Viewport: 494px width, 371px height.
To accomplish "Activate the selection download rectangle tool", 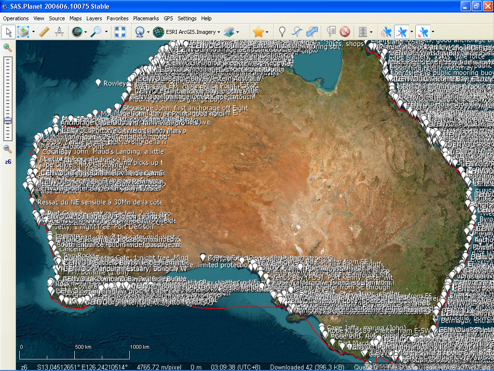I will pos(23,32).
